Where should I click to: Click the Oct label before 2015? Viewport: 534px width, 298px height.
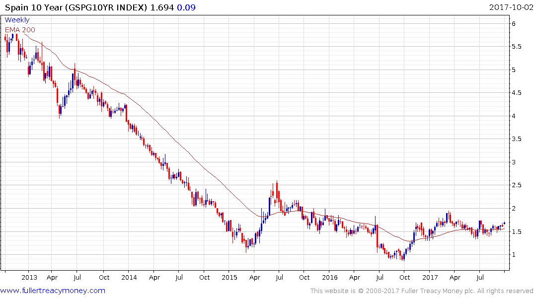click(x=204, y=277)
